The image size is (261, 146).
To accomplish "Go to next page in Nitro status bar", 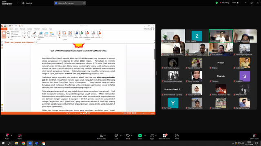I will [81, 114].
